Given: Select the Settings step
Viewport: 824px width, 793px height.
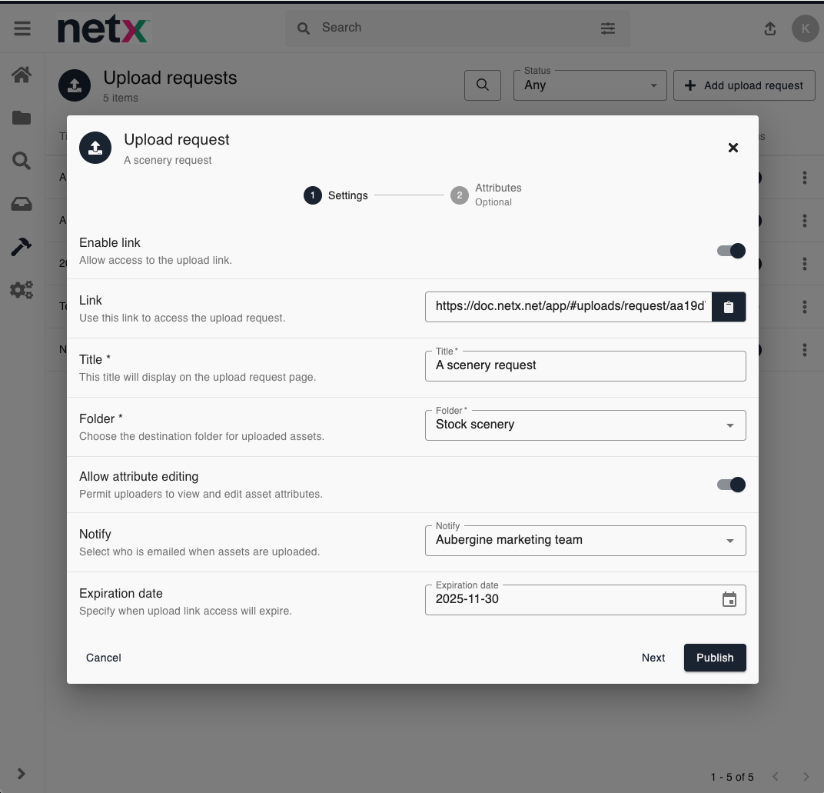Looking at the screenshot, I should (336, 195).
